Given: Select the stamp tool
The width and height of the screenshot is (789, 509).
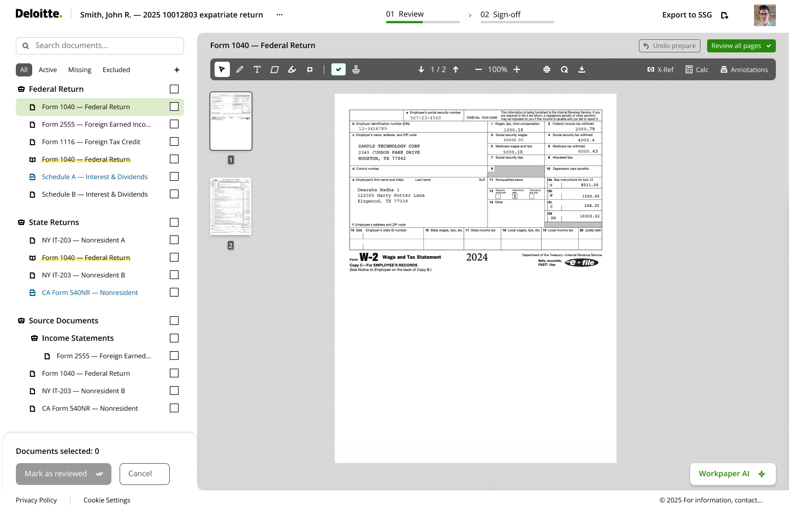Looking at the screenshot, I should point(356,69).
